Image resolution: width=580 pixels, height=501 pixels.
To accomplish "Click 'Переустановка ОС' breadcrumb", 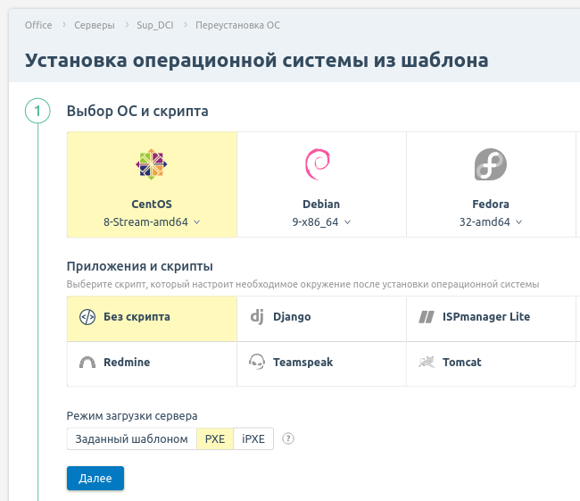I will coord(238,25).
